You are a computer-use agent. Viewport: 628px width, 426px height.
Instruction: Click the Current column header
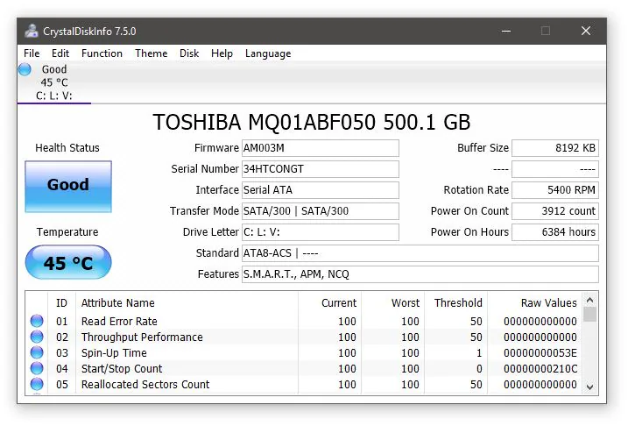(x=329, y=303)
